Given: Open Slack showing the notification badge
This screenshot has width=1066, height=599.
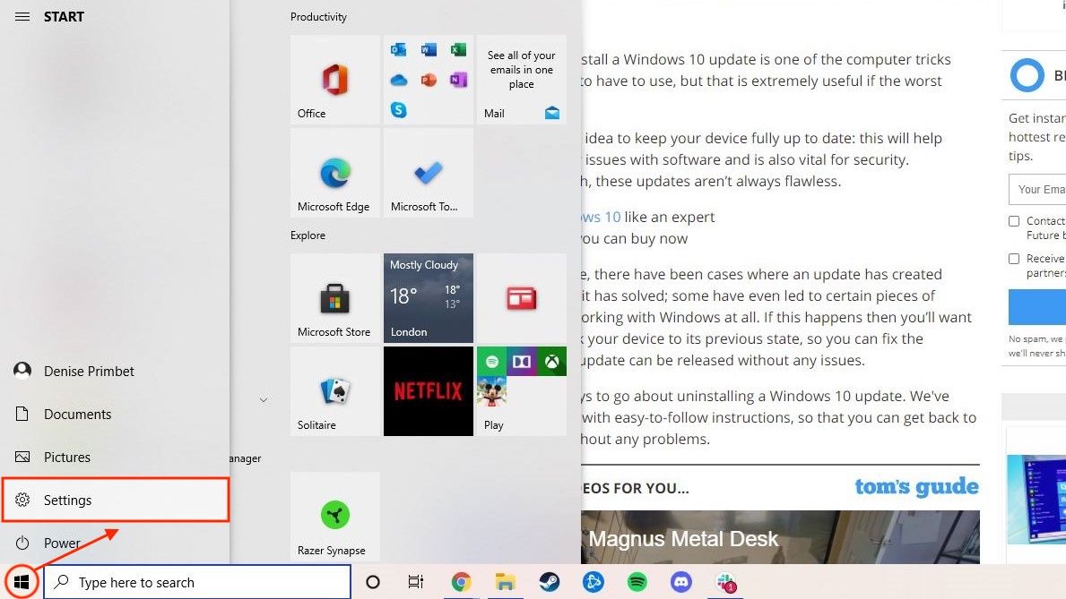Looking at the screenshot, I should [x=724, y=582].
